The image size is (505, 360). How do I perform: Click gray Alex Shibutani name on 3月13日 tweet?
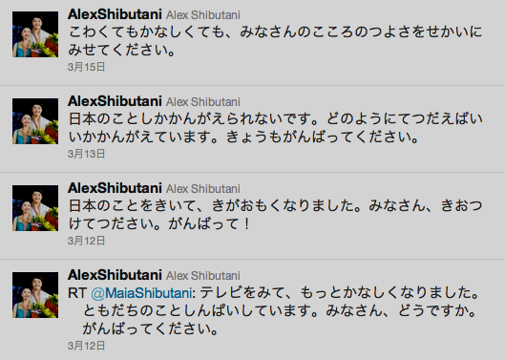(203, 102)
